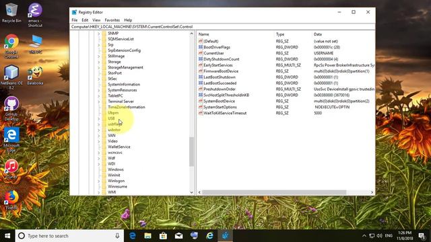The width and height of the screenshot is (431, 242).
Task: Expand the Terminal Server key
Action: [99, 102]
